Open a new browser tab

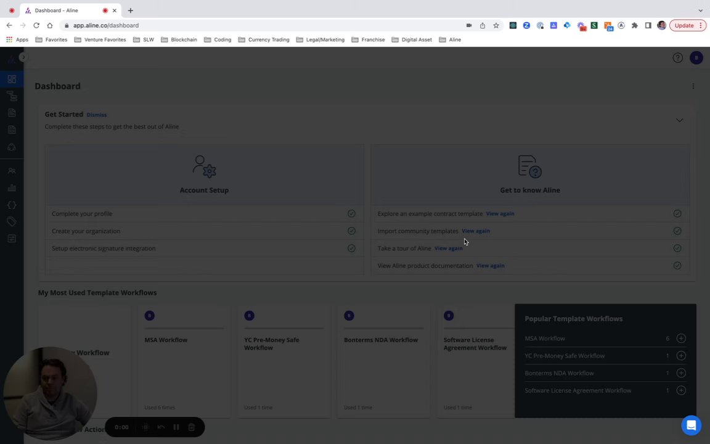point(131,10)
